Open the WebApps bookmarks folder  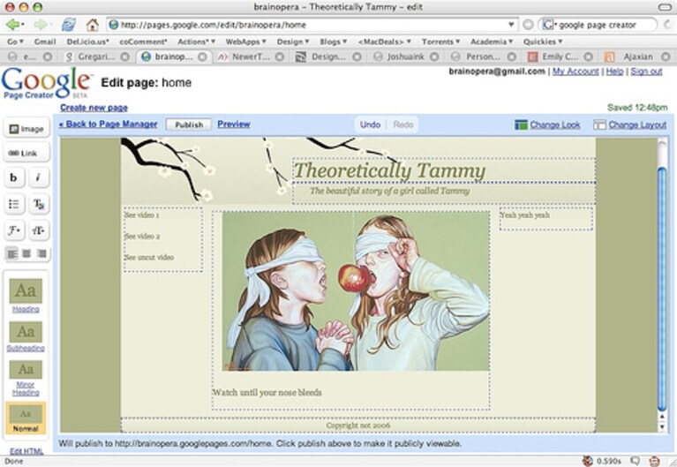245,41
